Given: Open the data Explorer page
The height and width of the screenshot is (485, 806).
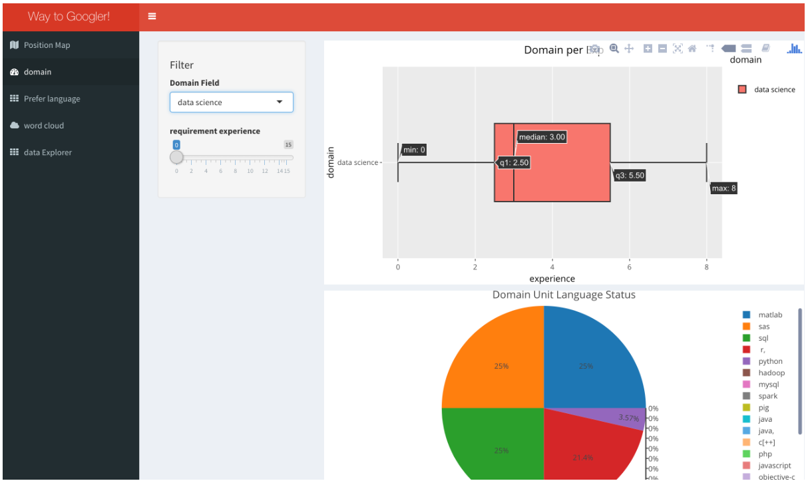Looking at the screenshot, I should [x=71, y=152].
